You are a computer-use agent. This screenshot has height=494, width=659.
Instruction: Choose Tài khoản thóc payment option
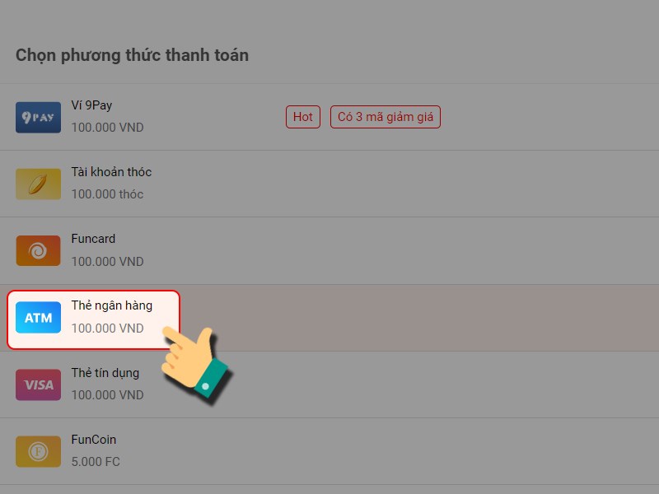pos(111,172)
